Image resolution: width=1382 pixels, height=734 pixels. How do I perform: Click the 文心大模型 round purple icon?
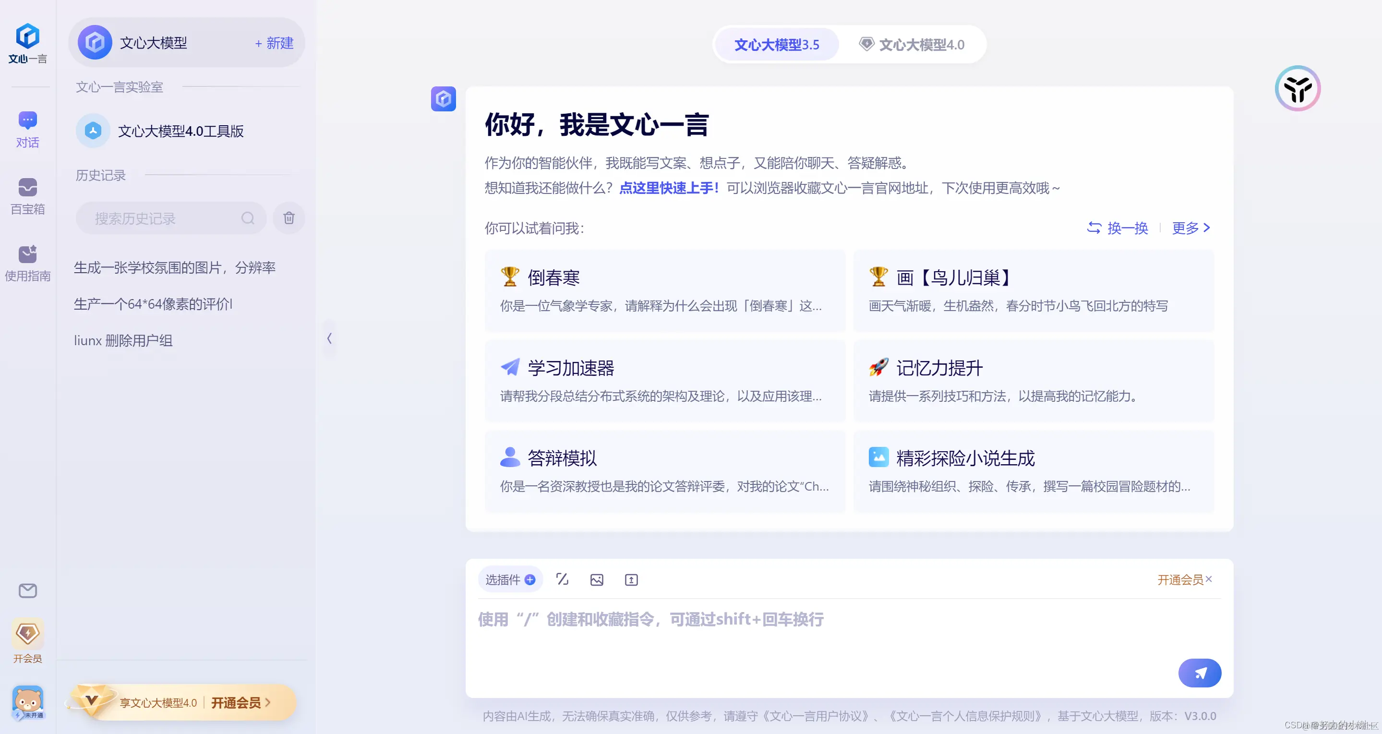point(95,42)
